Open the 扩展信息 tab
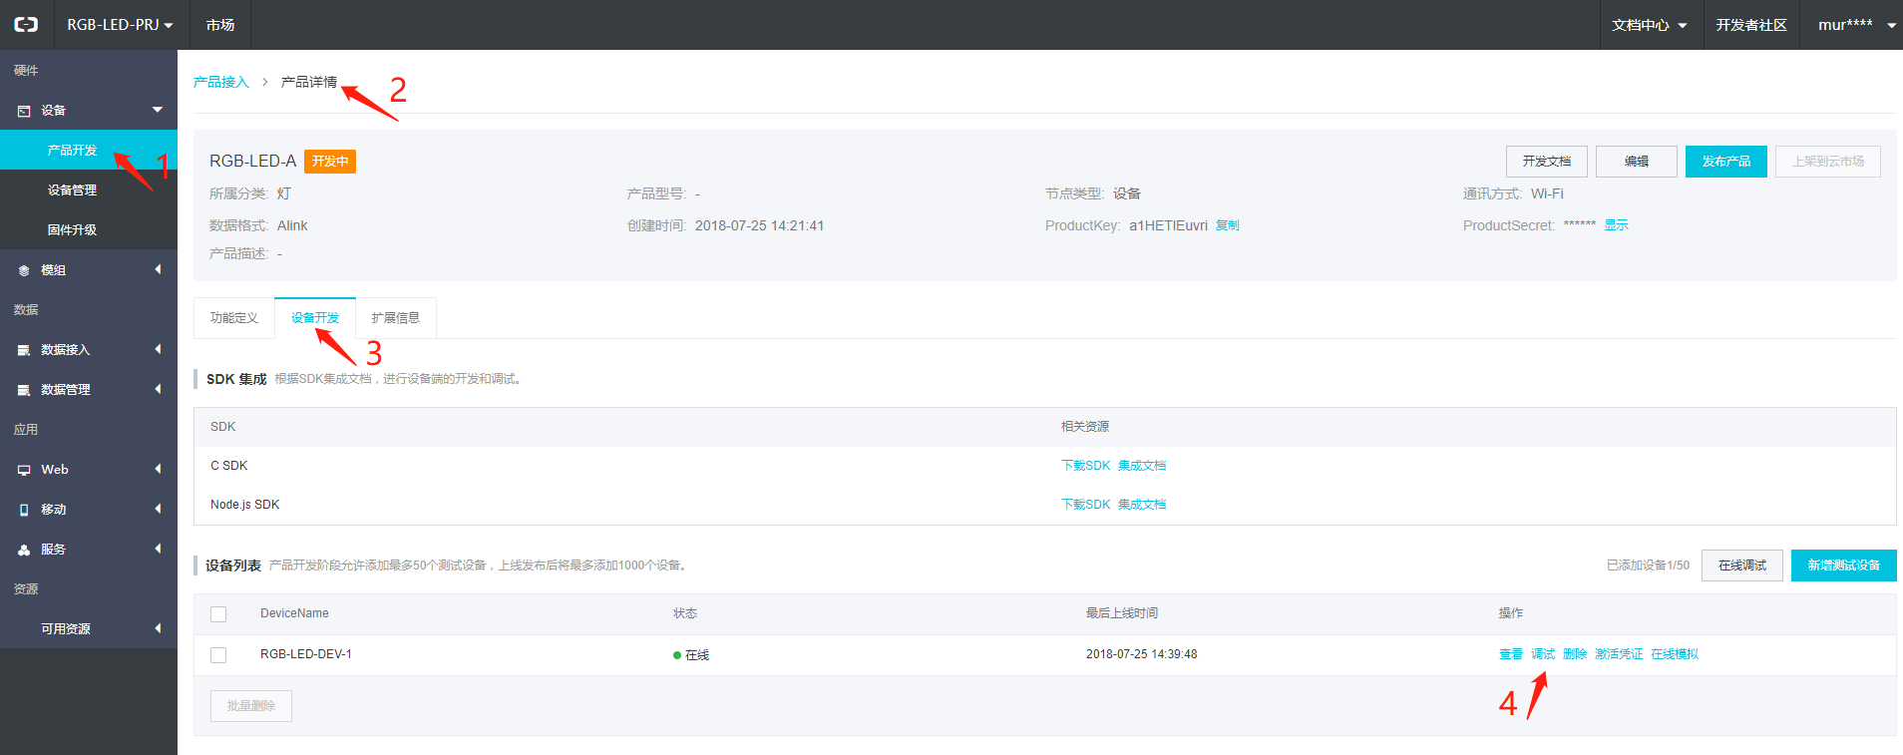 (396, 318)
